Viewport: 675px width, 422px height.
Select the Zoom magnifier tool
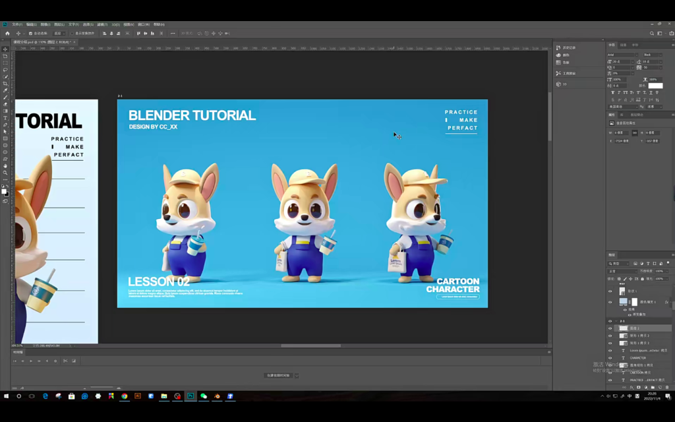click(5, 173)
